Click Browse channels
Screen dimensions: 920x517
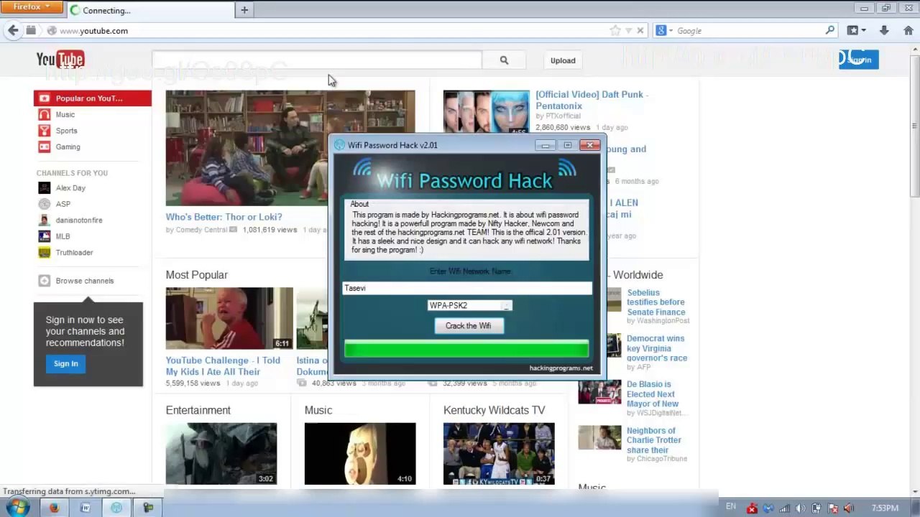(84, 281)
